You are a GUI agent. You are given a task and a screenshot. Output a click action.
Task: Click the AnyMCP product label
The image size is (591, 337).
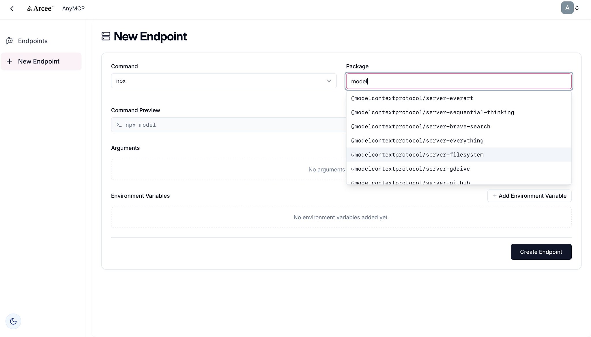[x=73, y=9]
